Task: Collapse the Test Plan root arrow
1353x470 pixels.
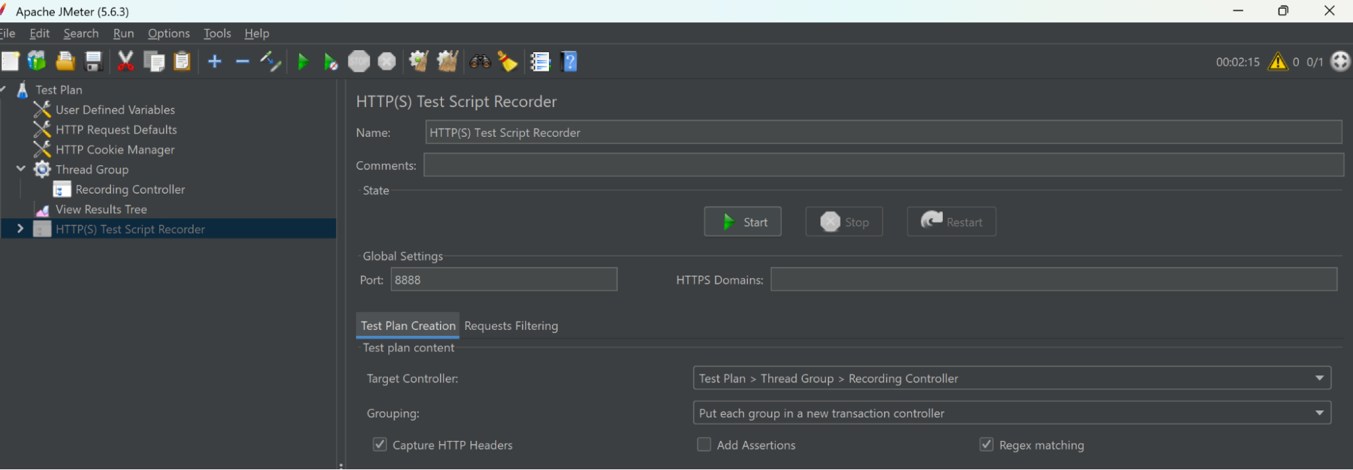Action: 3,89
